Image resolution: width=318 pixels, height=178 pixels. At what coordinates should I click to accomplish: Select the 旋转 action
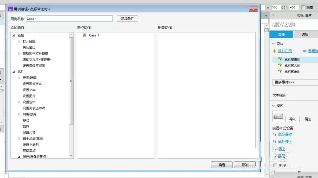pyautogui.click(x=26, y=126)
